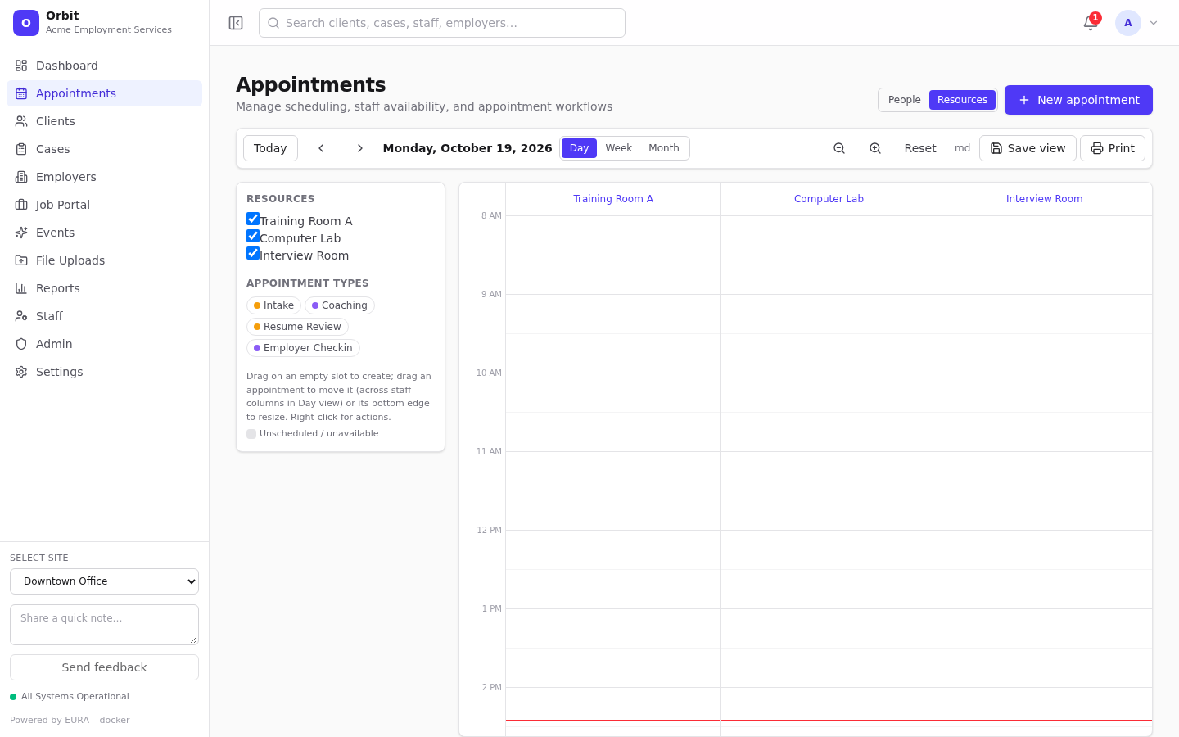Click the Reset zoom button
This screenshot has width=1179, height=737.
tap(920, 148)
